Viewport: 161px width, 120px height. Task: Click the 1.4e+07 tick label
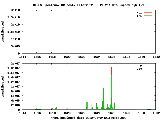13,77
